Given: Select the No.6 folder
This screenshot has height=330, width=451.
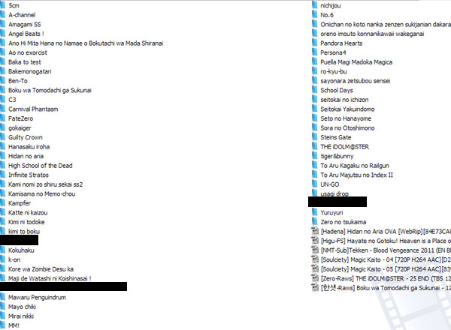Looking at the screenshot, I should [x=327, y=15].
